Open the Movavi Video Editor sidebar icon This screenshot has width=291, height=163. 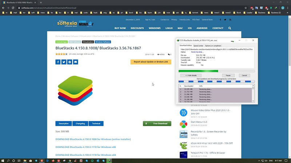[183, 113]
